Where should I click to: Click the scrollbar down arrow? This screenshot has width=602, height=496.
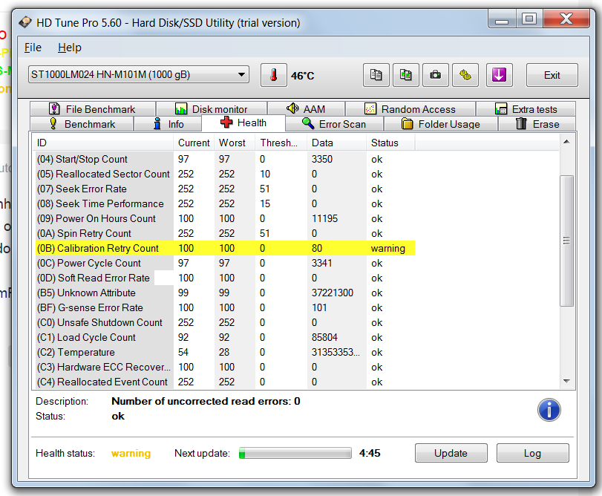tap(566, 381)
